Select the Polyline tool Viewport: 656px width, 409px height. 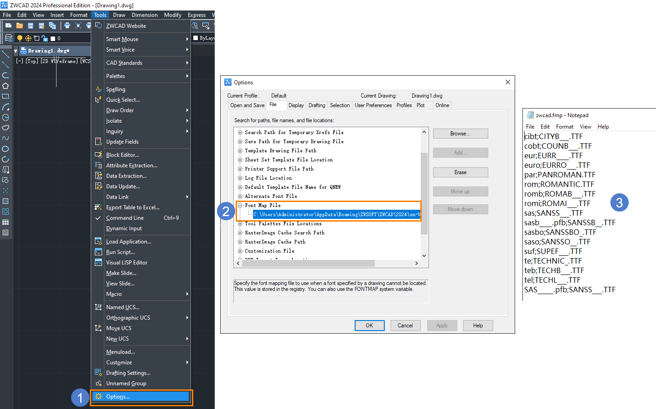[5, 75]
